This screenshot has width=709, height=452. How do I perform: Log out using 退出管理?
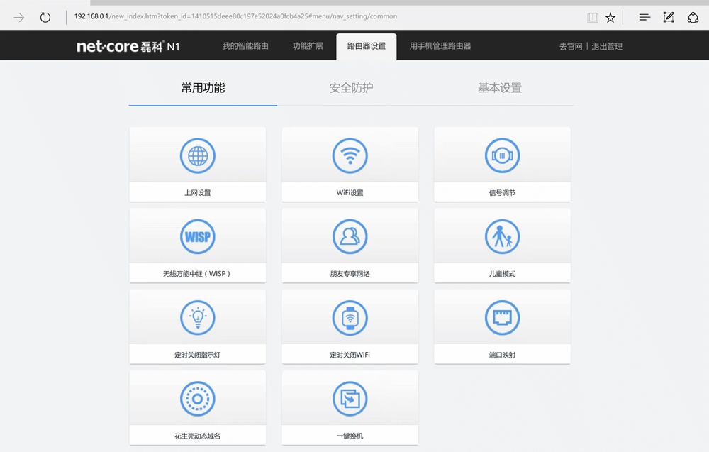tap(609, 45)
